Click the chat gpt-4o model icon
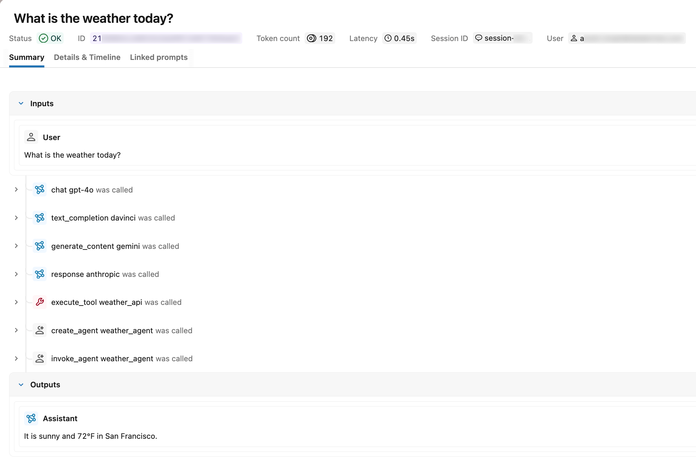 (x=39, y=190)
